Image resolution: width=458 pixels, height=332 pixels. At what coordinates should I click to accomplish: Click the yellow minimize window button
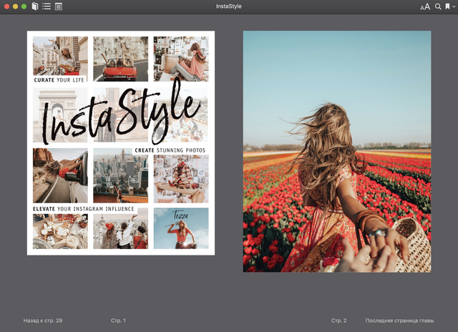15,6
